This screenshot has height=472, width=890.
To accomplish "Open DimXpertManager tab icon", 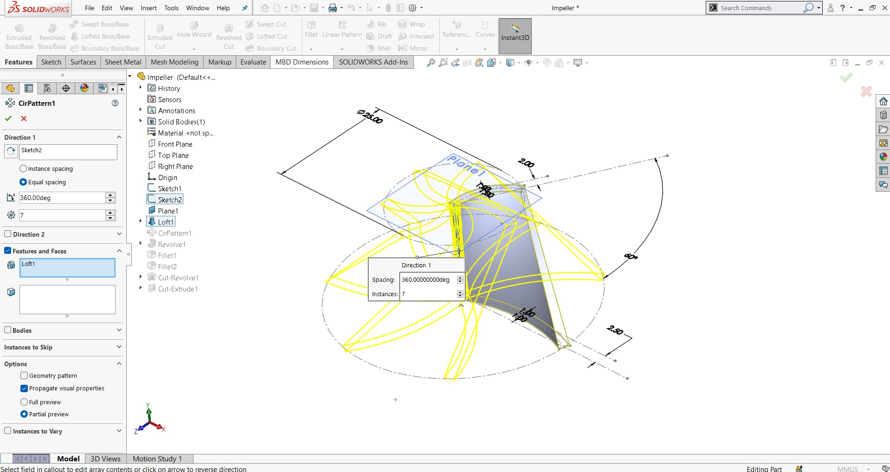I will coord(66,88).
